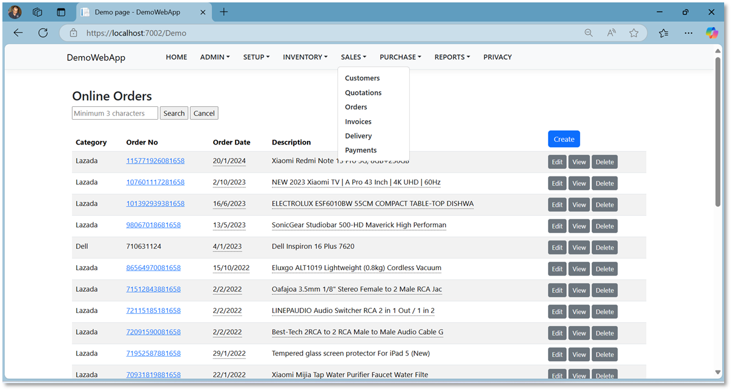Click the search box with Minimum 3 characters
The image size is (732, 391).
click(115, 113)
